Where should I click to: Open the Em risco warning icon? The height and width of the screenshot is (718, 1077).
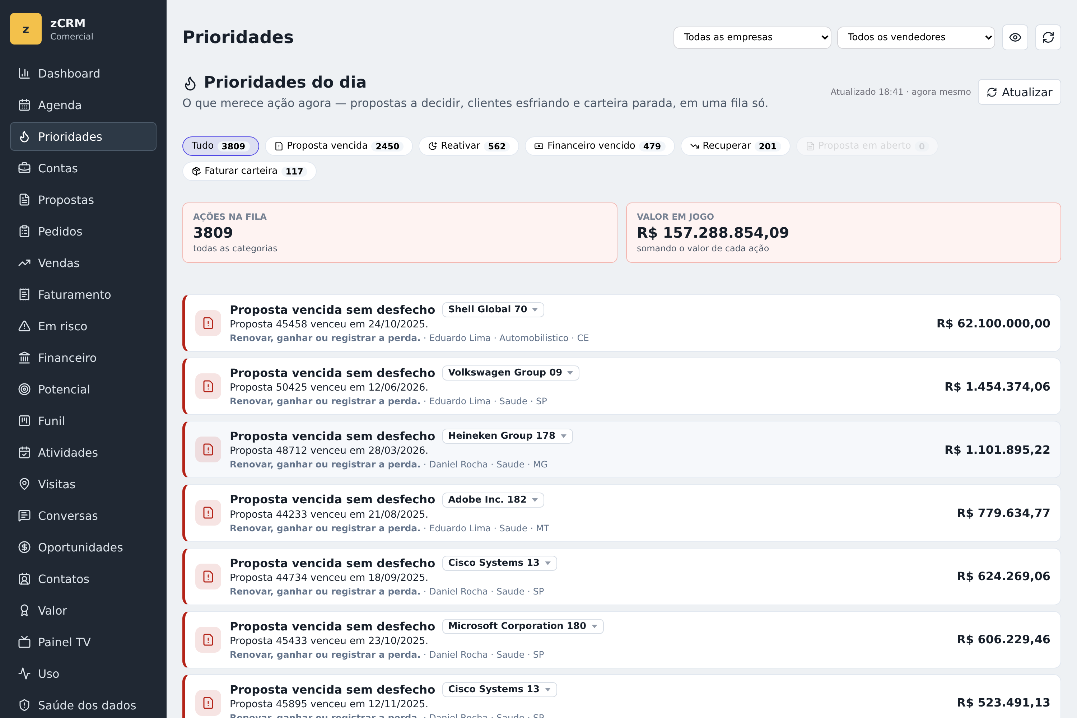pyautogui.click(x=24, y=326)
